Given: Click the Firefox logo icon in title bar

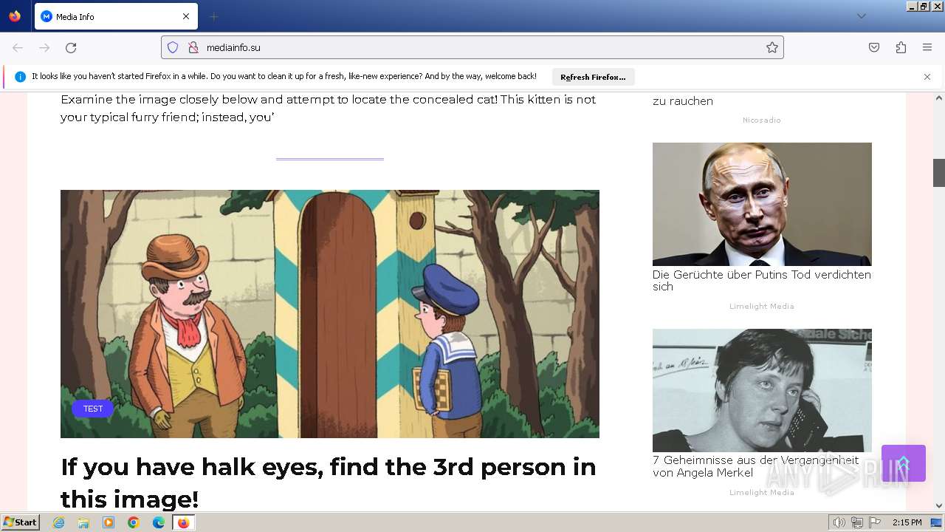Looking at the screenshot, I should click(15, 16).
